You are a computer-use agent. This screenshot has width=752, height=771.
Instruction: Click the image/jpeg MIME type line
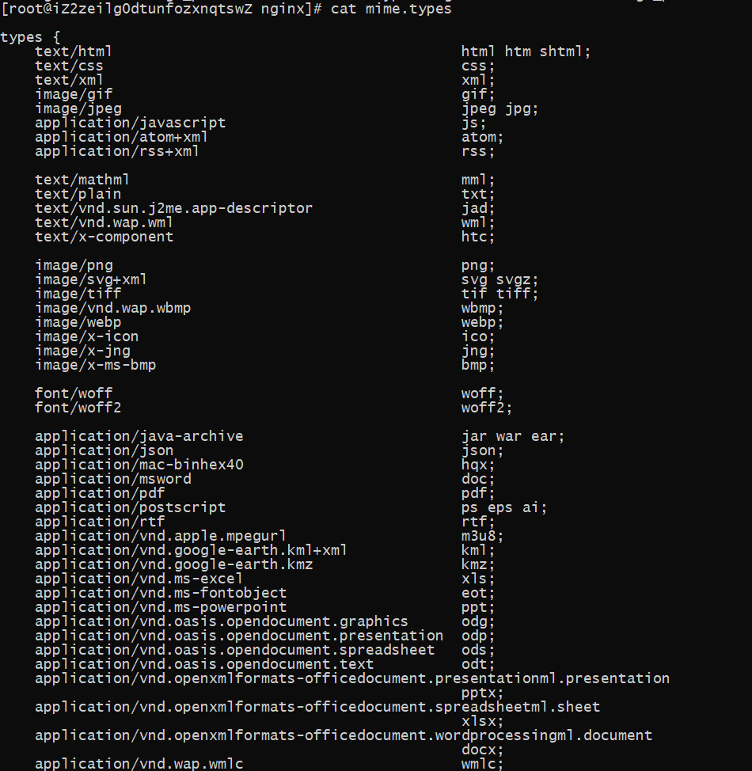tap(78, 108)
